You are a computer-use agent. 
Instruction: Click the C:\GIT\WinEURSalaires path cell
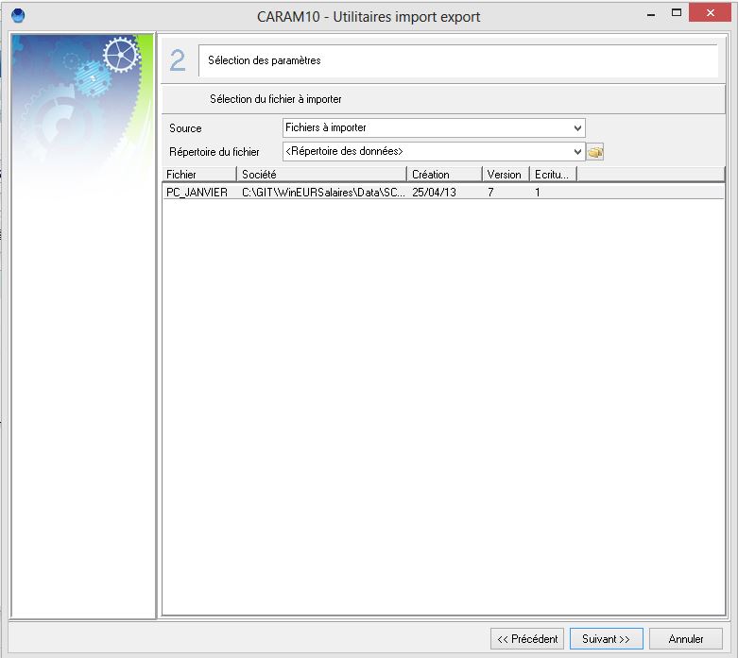[323, 192]
